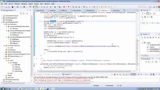Select pom.xml in Package Explorer
This screenshot has width=160, height=90.
[x=10, y=77]
